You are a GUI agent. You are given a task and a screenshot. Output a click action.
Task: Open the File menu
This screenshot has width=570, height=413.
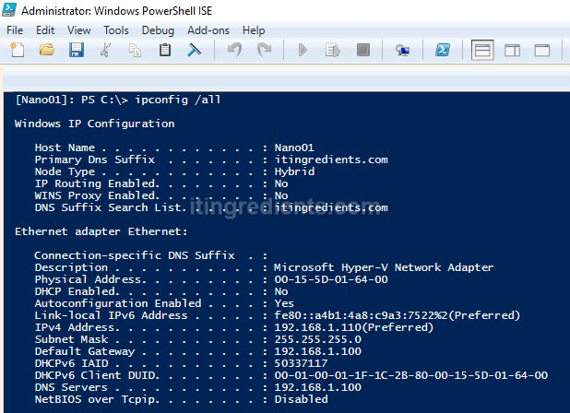point(15,30)
